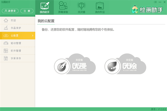Select 驱动管理 in the sidebar
Viewport: 167px width, 111px height.
tap(16, 43)
